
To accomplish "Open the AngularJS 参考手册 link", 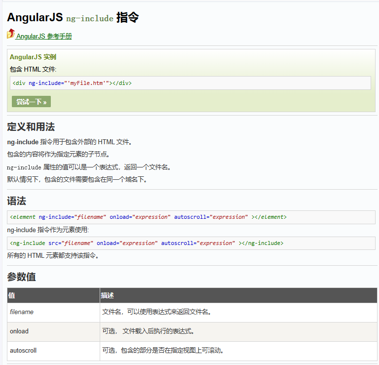I will click(x=44, y=36).
